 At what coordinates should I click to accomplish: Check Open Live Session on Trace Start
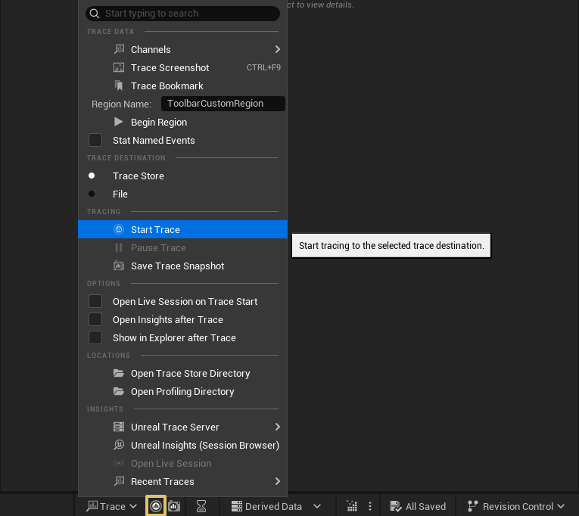[95, 301]
